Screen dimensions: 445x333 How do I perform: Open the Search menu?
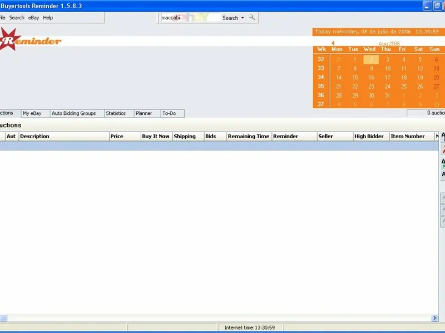(17, 18)
